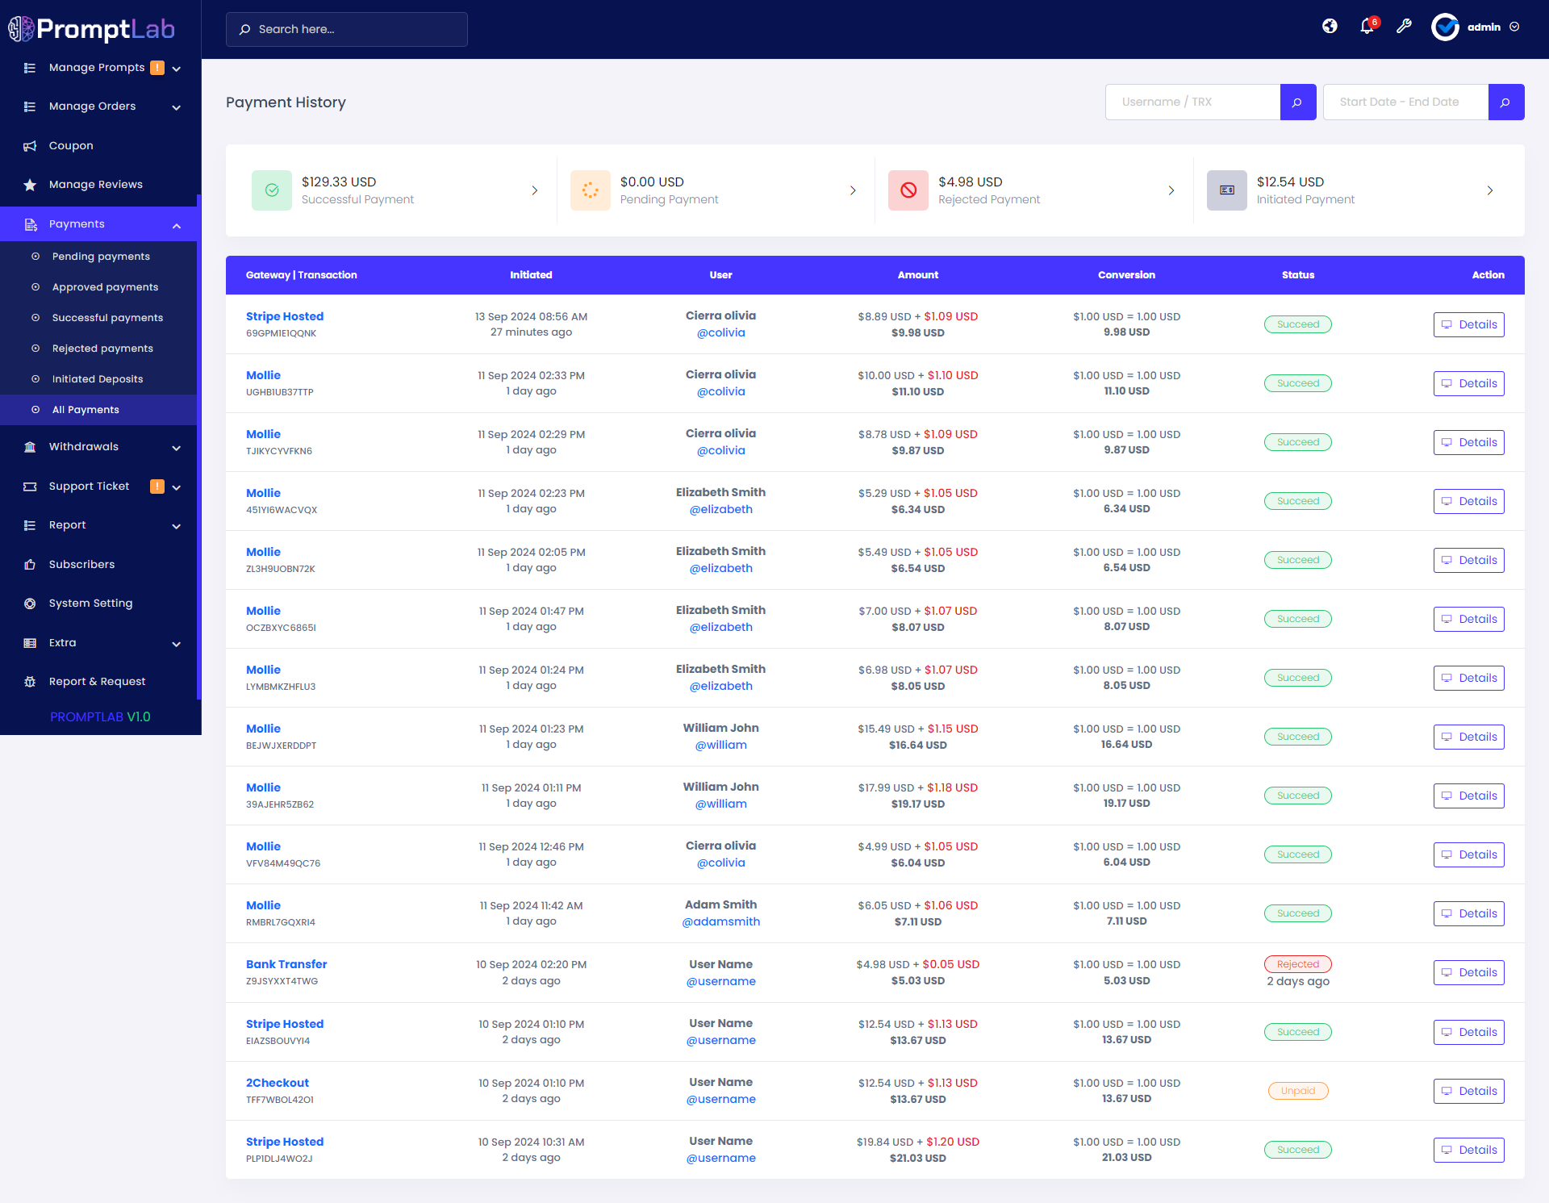Click the Manage Reviews star icon

(x=30, y=184)
